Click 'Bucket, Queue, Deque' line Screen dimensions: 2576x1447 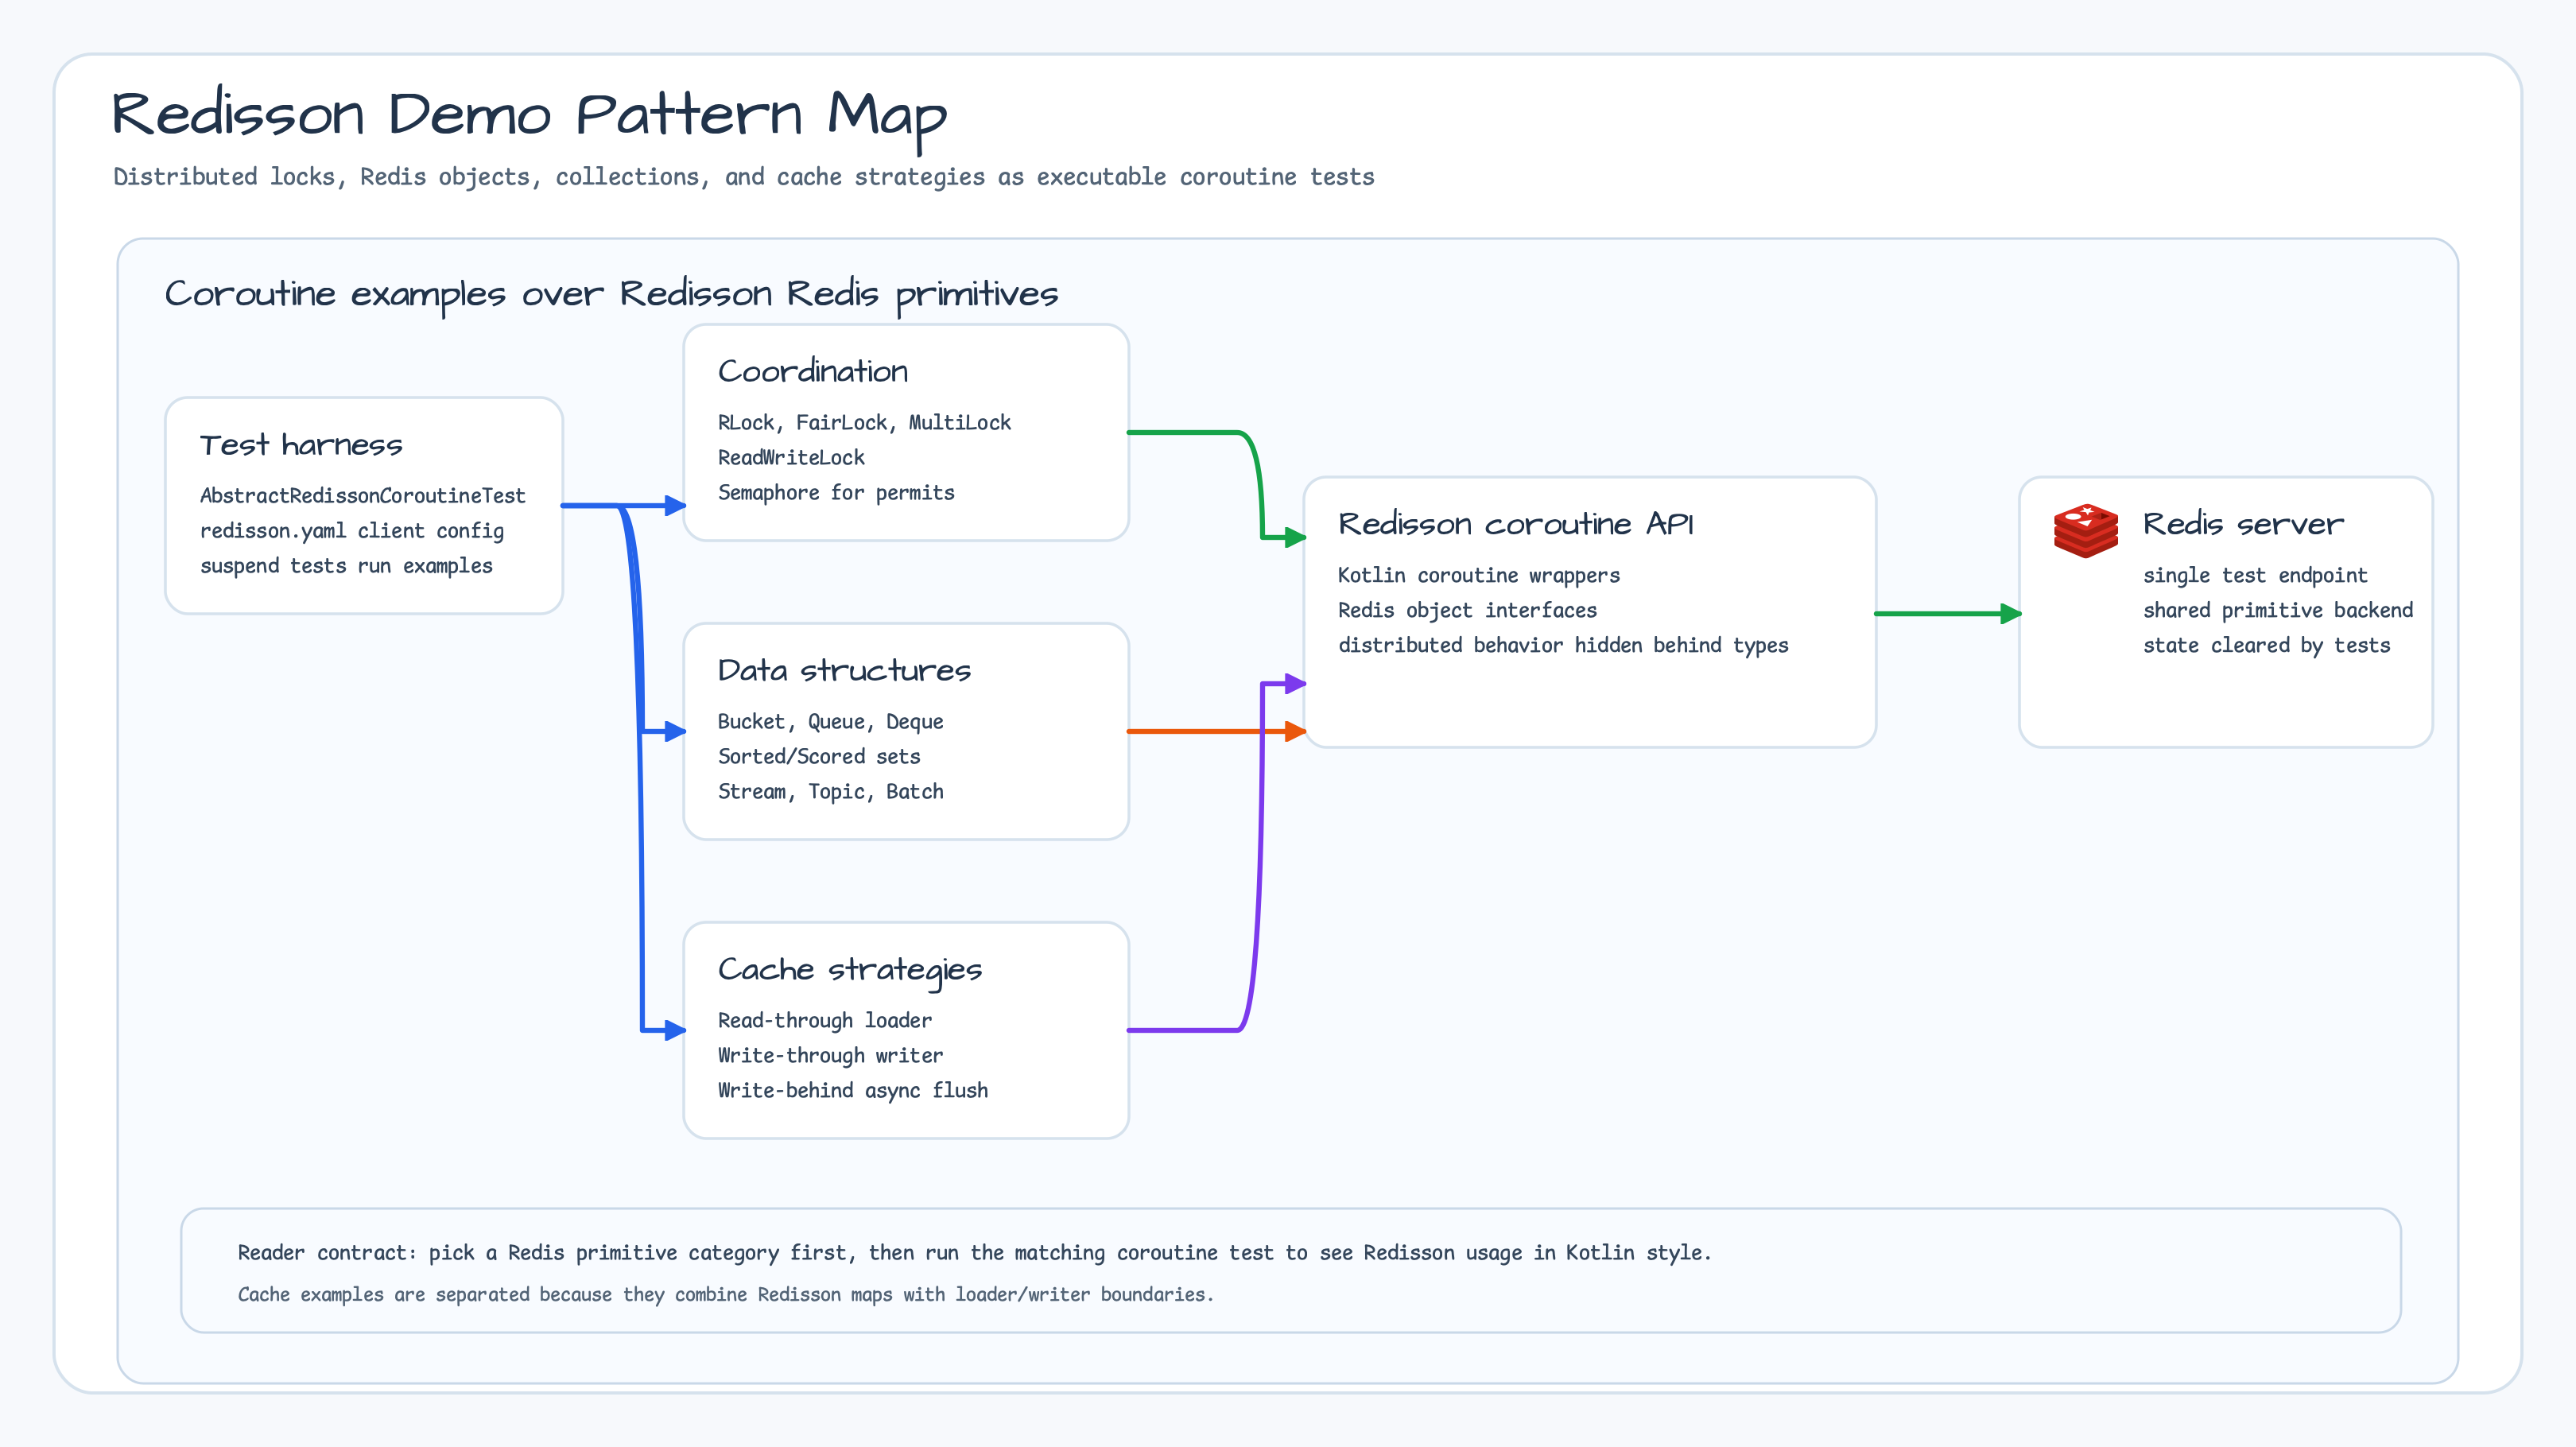coord(830,722)
